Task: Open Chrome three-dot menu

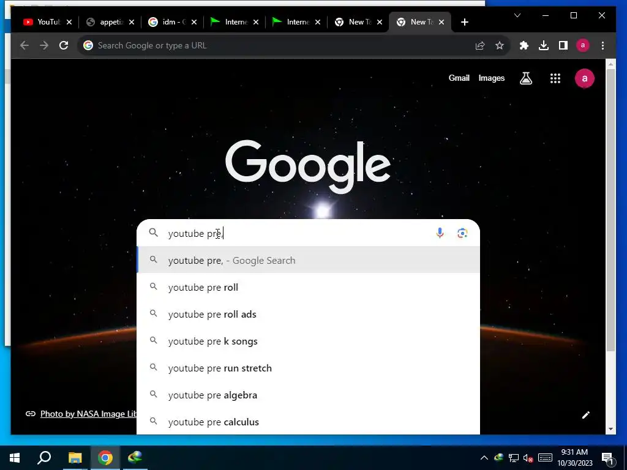Action: [603, 45]
